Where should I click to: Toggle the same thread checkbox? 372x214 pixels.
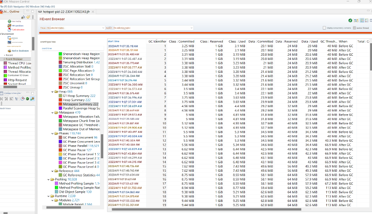coord(354,28)
